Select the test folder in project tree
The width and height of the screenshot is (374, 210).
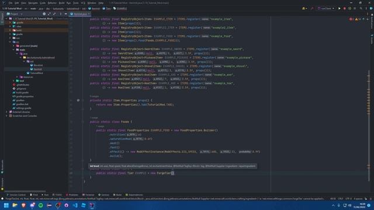pyautogui.click(x=20, y=80)
